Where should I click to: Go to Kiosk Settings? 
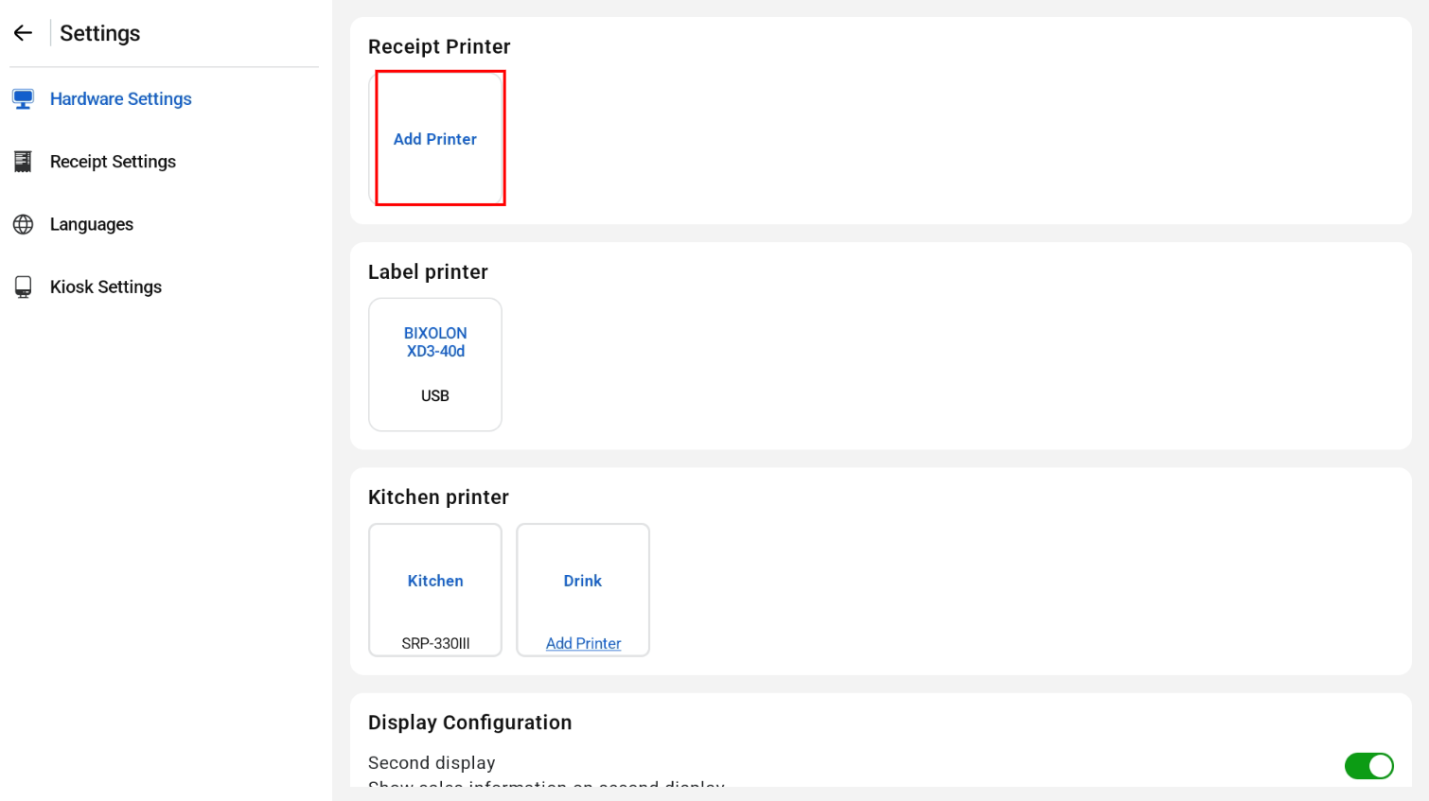106,287
